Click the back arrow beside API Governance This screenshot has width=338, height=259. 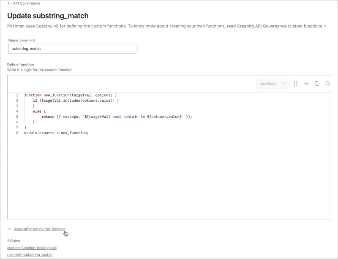9,3
